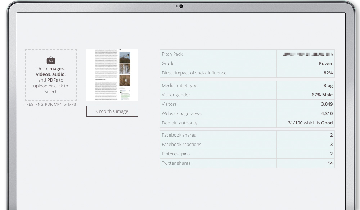Click the upload icon in the drop zone
Screen dimensions: 360x210
[x=51, y=61]
